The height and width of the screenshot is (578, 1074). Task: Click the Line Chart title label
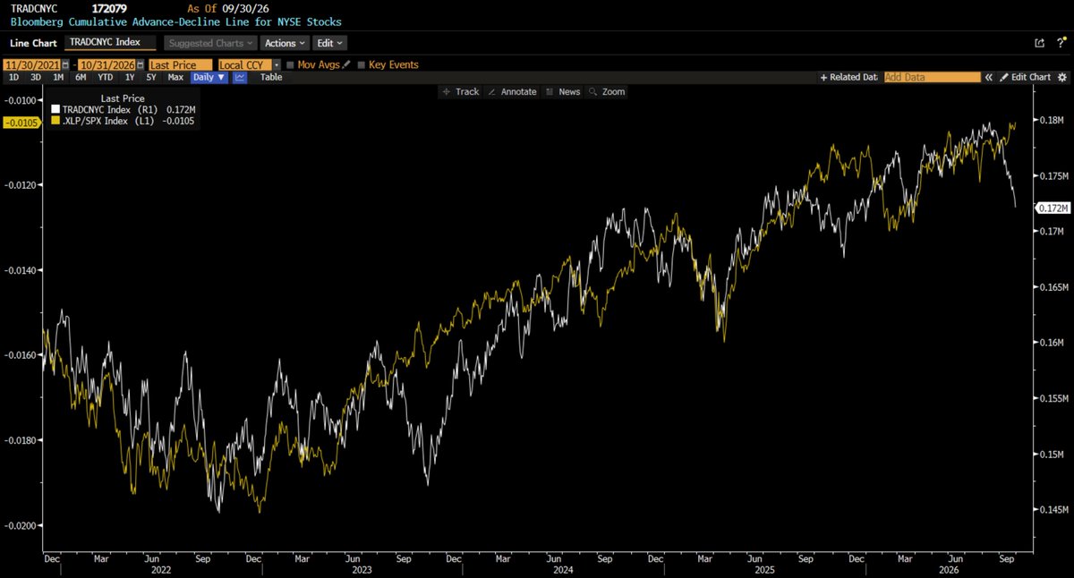(x=33, y=43)
